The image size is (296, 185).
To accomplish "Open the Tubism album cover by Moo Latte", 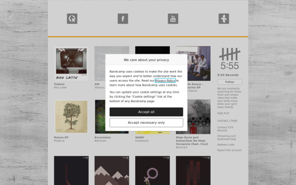I will click(x=72, y=64).
